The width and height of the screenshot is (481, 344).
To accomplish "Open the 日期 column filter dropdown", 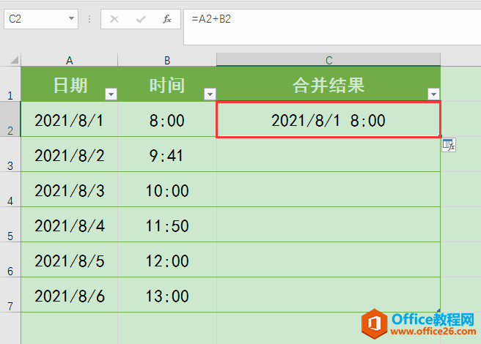I will point(111,94).
